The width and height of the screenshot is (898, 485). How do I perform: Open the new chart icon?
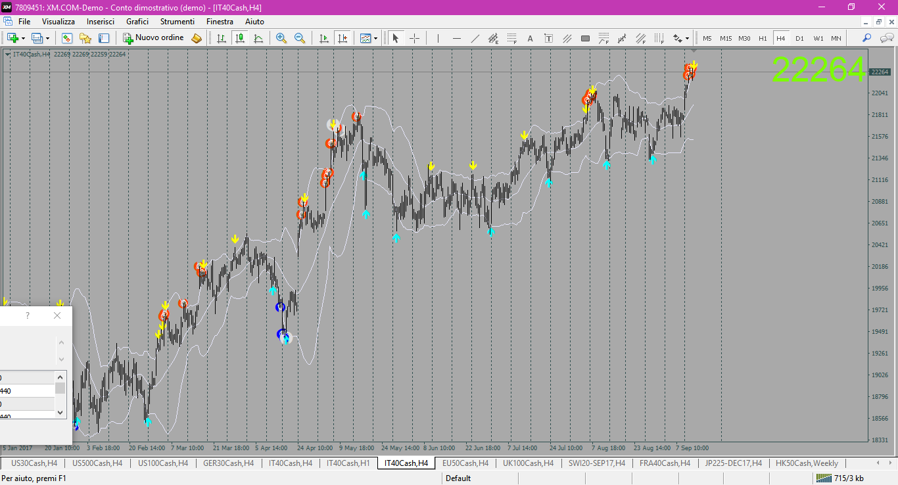(x=12, y=38)
